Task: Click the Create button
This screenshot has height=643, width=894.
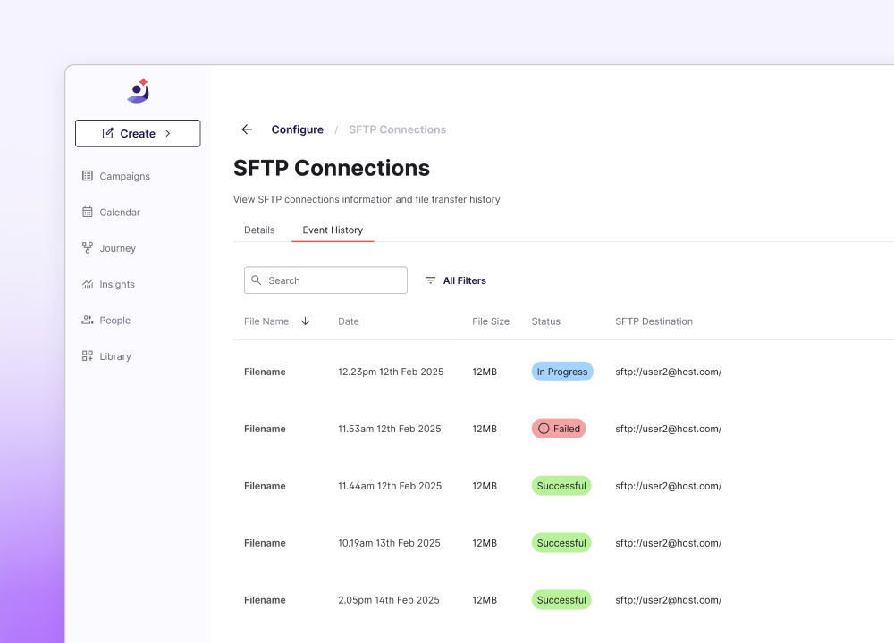Action: coord(138,133)
